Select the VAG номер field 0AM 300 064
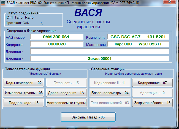179x129 pixels. pyautogui.click(x=57, y=37)
